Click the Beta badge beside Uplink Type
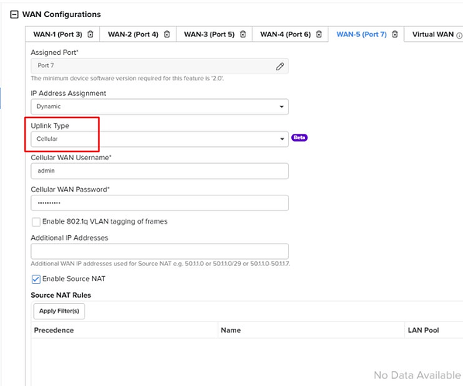This screenshot has width=463, height=386. (x=300, y=138)
